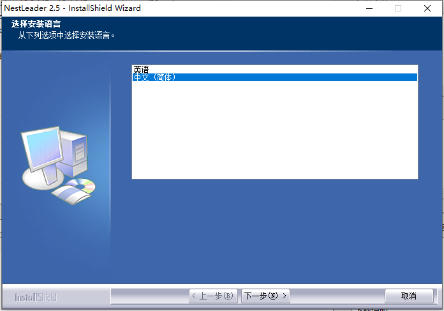This screenshot has height=311, width=444.
Task: Select the highlighted 中文（简体）language entry
Action: [x=275, y=77]
